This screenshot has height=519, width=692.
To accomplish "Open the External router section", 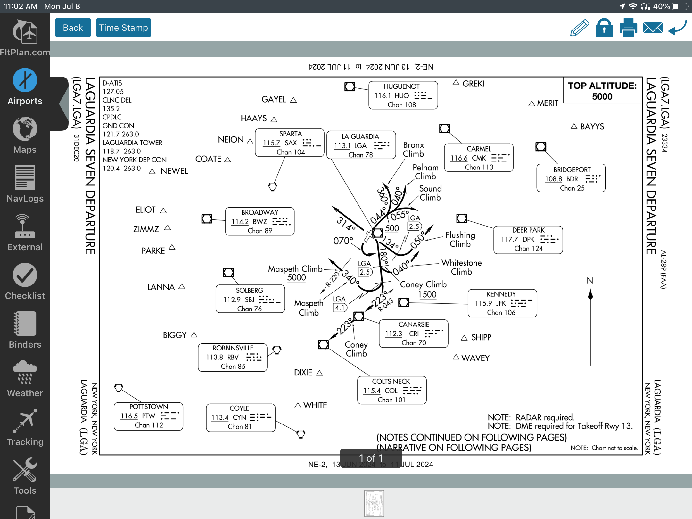I will [x=25, y=233].
